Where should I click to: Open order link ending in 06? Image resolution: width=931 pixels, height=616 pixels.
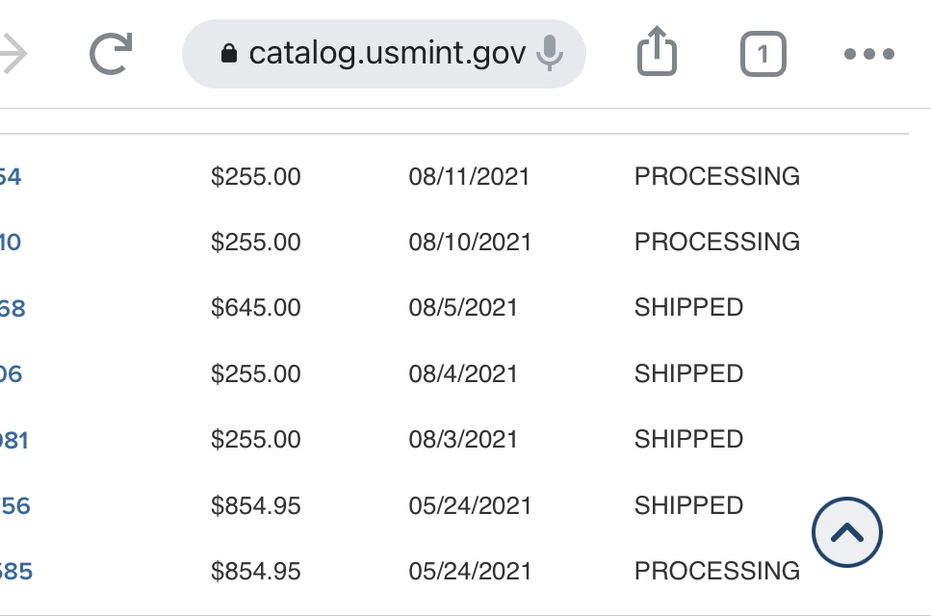pos(12,374)
